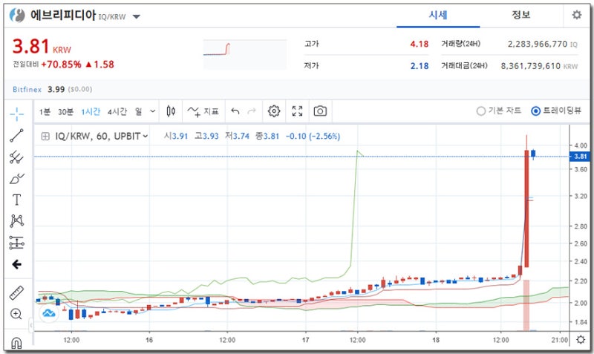This screenshot has height=354, width=594.
Task: Select the brush drawing tool
Action: tap(16, 178)
